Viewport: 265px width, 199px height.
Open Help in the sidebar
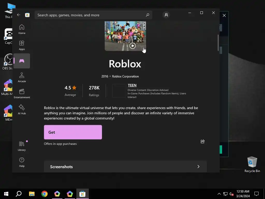click(x=22, y=162)
